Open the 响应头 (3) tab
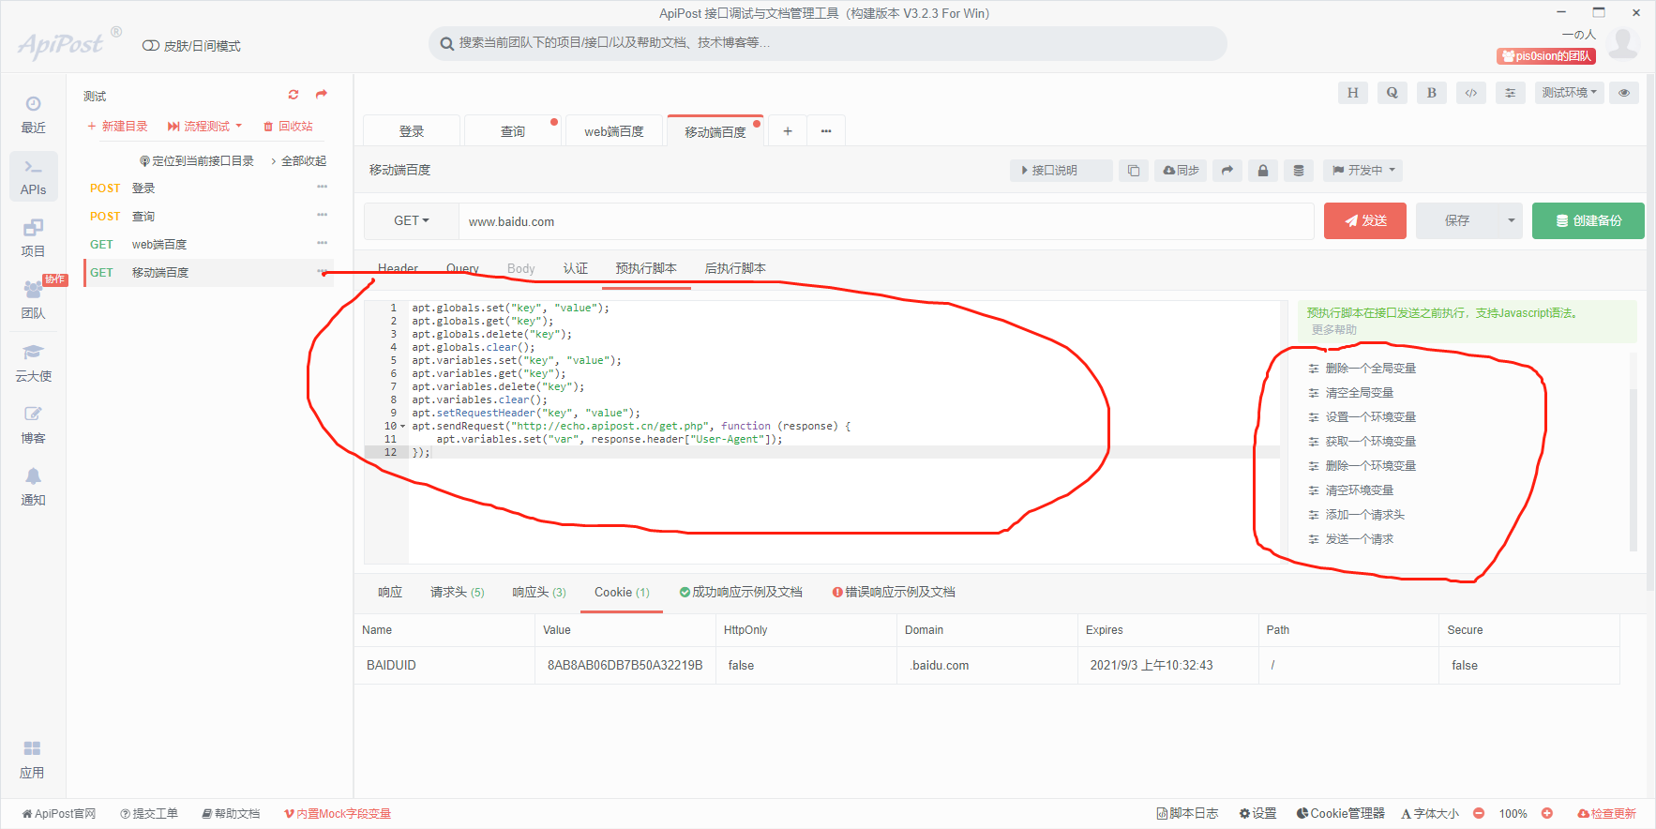Viewport: 1656px width, 829px height. pyautogui.click(x=539, y=592)
